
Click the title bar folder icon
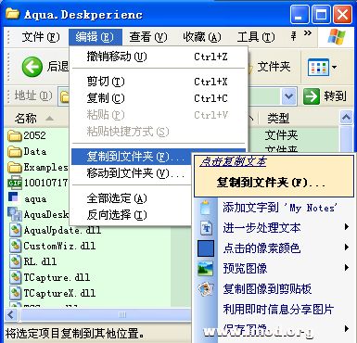tap(13, 14)
